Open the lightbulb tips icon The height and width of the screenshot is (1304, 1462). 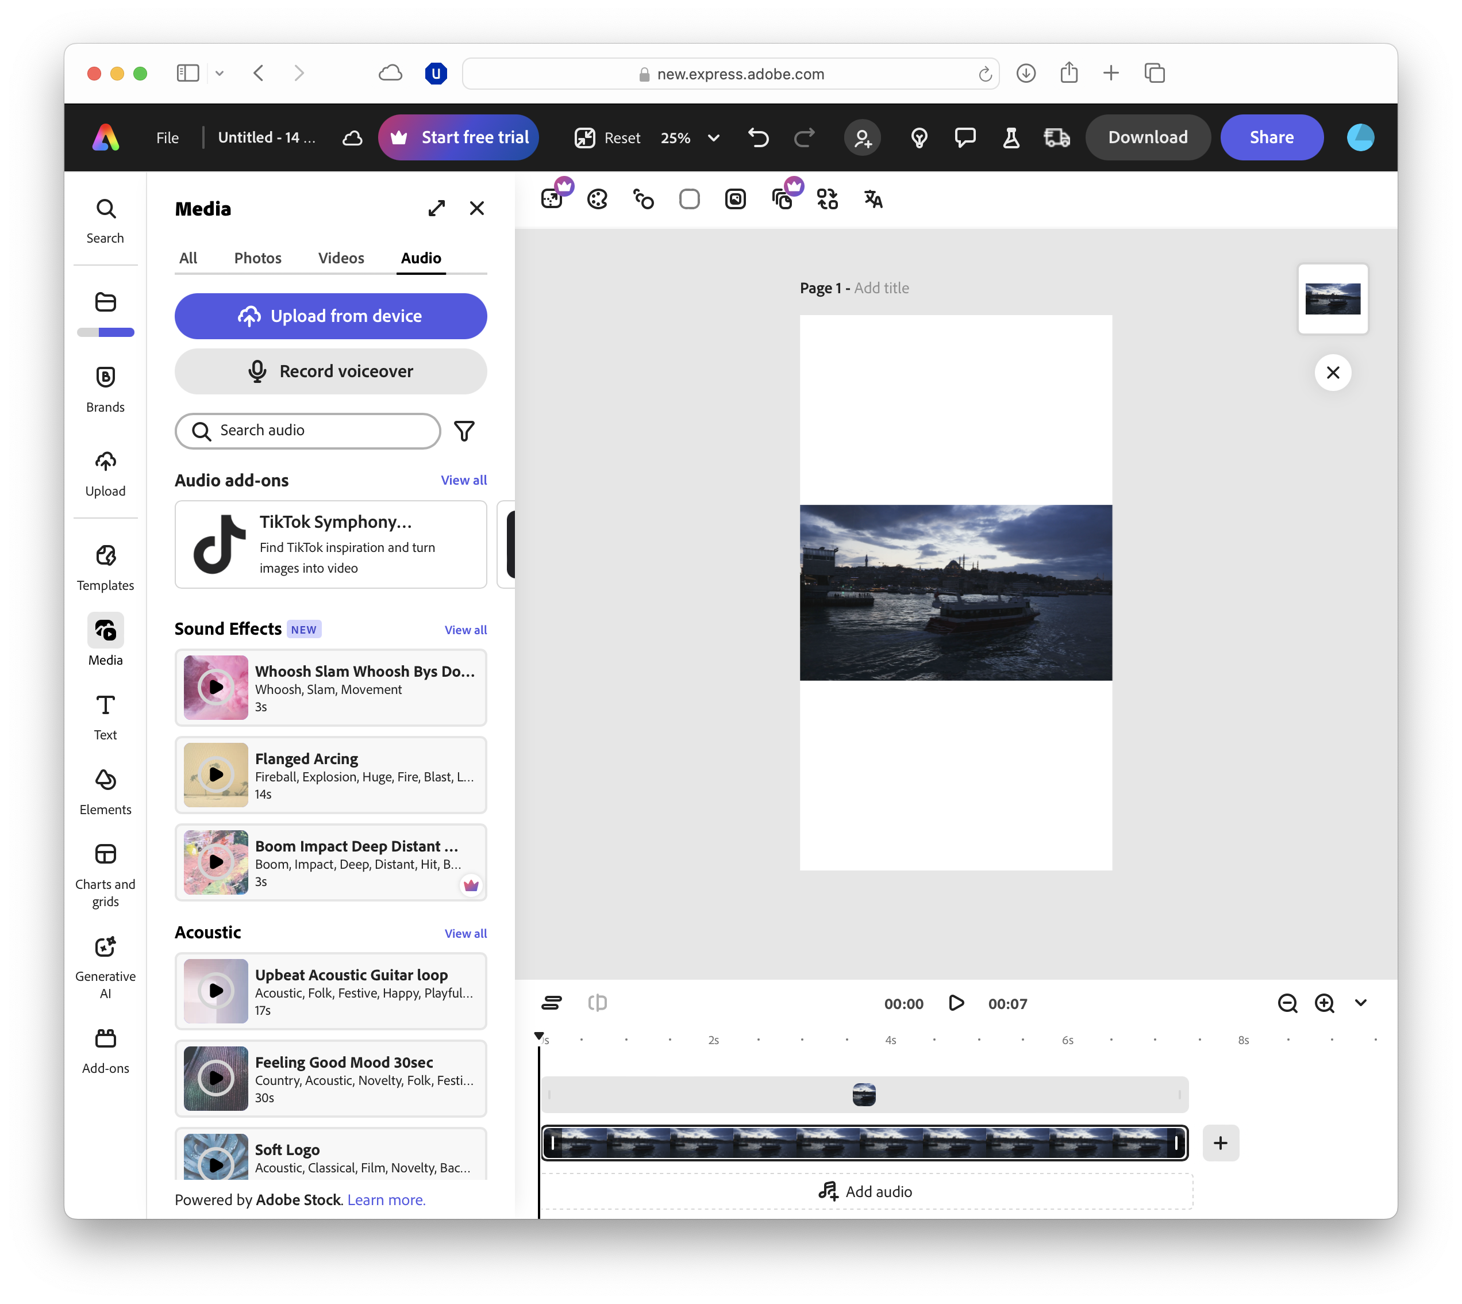click(x=919, y=137)
